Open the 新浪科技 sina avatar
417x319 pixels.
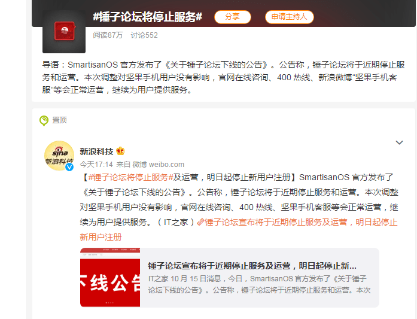coord(59,156)
